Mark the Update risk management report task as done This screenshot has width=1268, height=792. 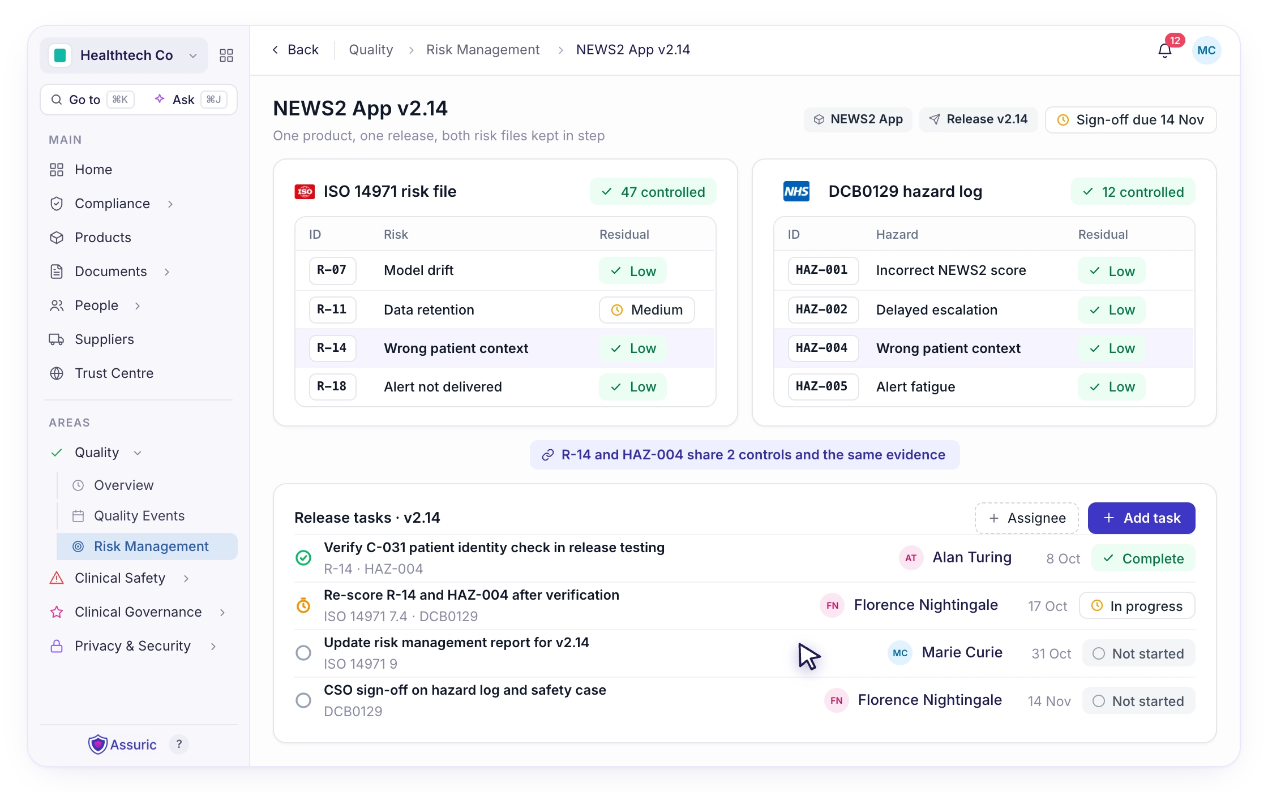point(303,653)
